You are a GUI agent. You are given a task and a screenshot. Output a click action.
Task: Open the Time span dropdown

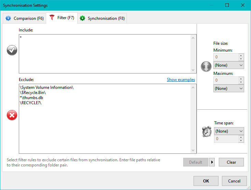[x=229, y=131]
